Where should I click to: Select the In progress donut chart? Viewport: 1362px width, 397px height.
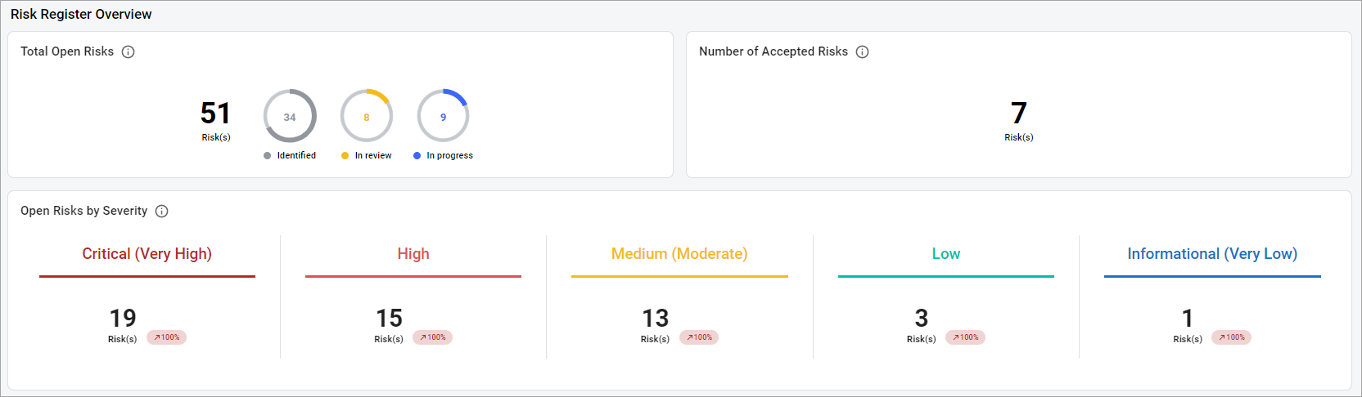(x=443, y=116)
